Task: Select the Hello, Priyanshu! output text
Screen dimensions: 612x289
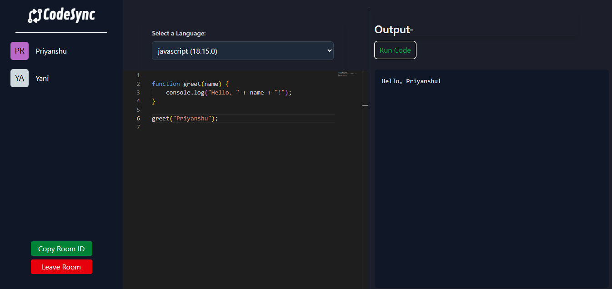Action: click(411, 81)
